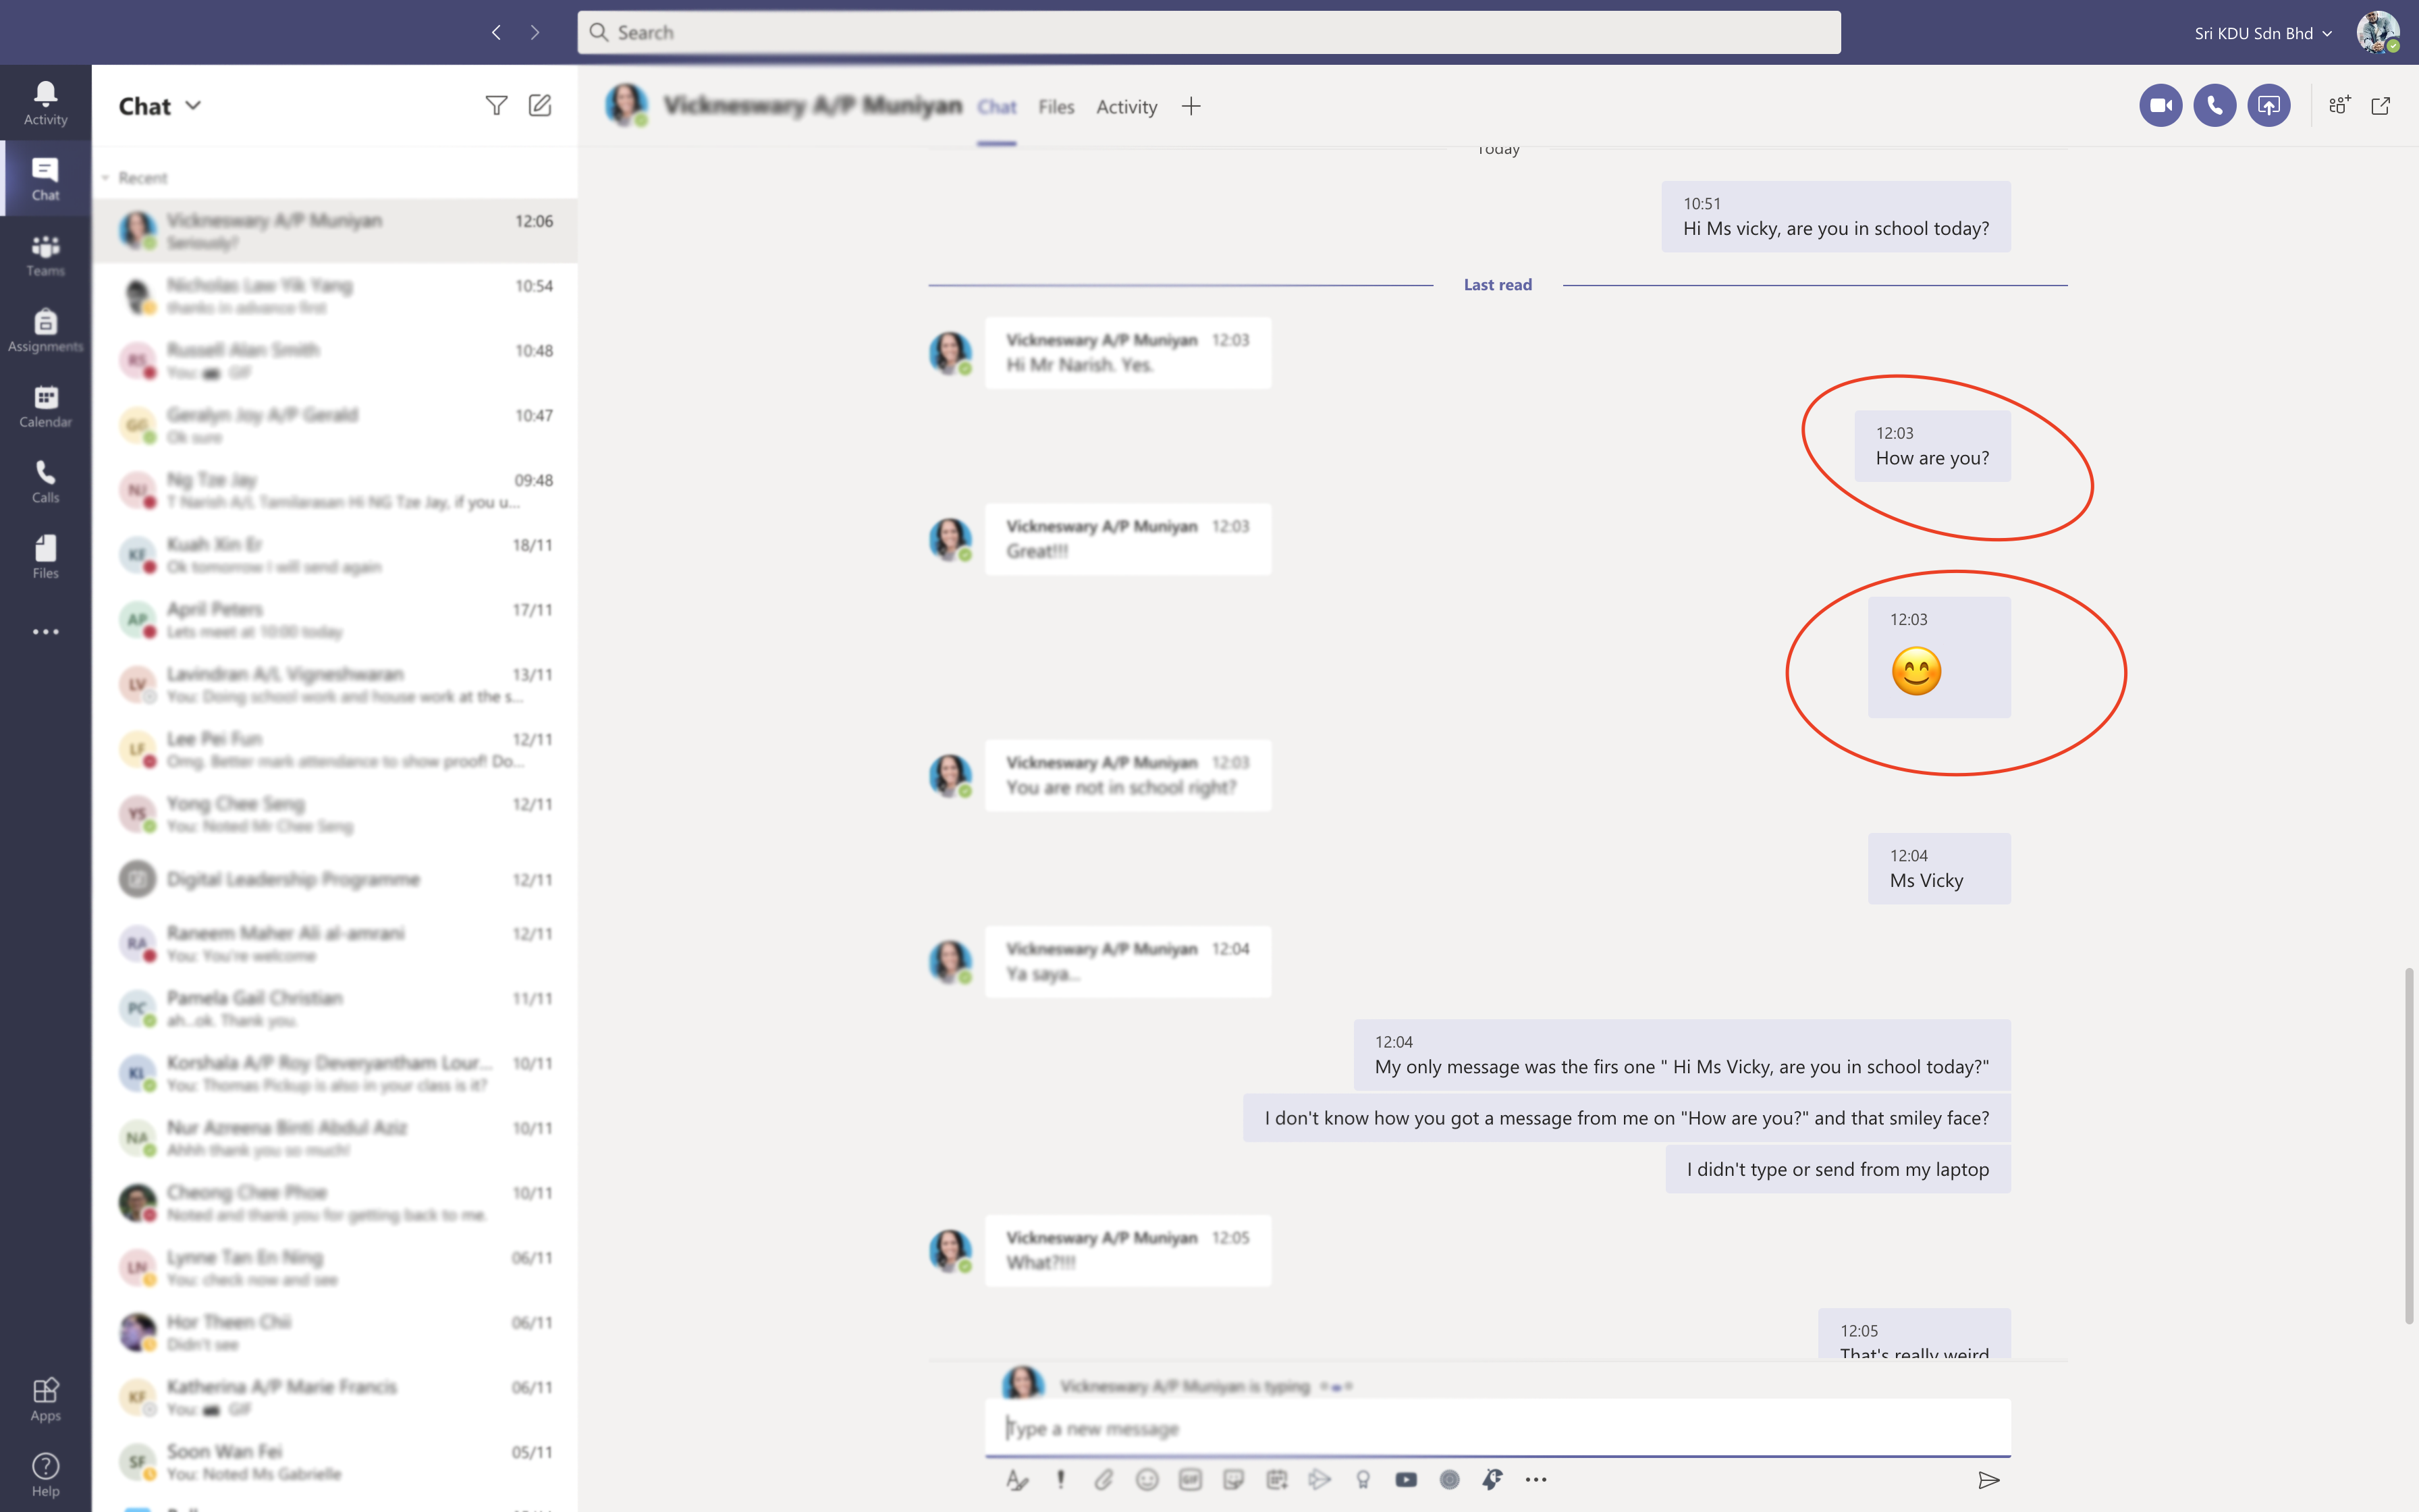Open the round seal app icon
Viewport: 2419px width, 1512px height.
point(1449,1480)
